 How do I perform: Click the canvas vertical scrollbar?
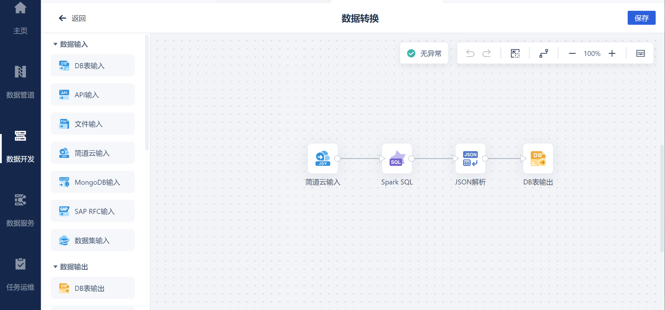pyautogui.click(x=662, y=199)
